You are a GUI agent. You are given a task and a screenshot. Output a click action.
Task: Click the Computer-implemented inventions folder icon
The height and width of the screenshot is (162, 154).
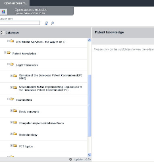(x=15, y=122)
